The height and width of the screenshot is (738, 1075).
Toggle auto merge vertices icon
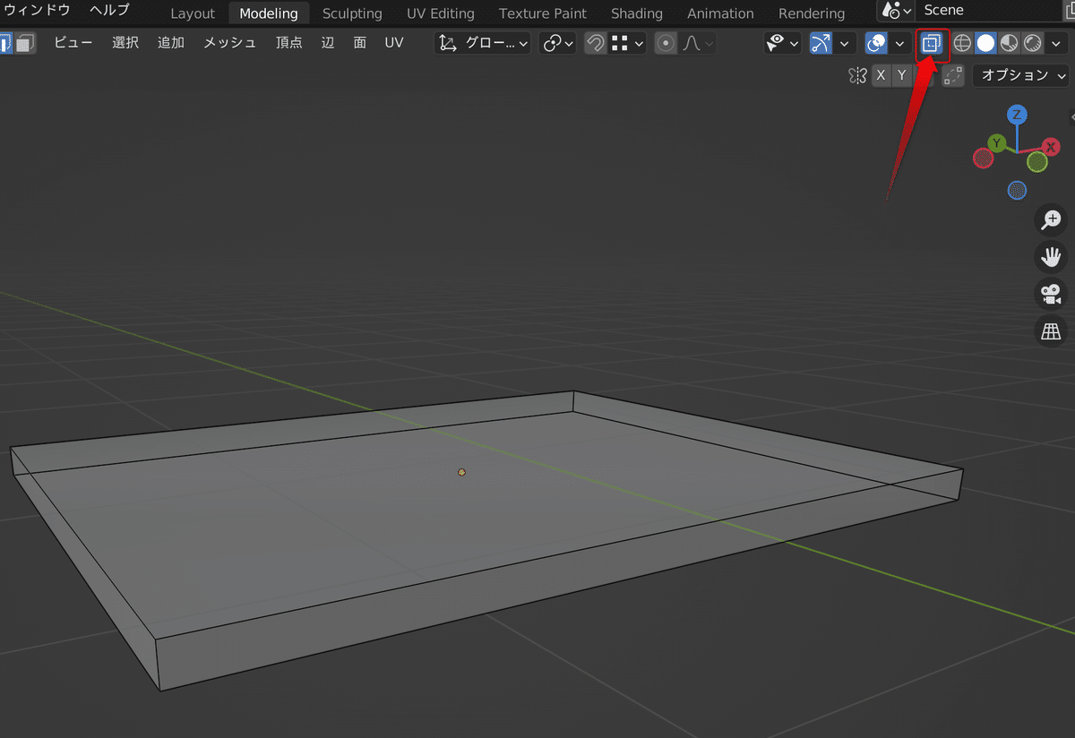coord(954,75)
